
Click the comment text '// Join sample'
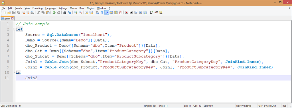click(x=33, y=24)
